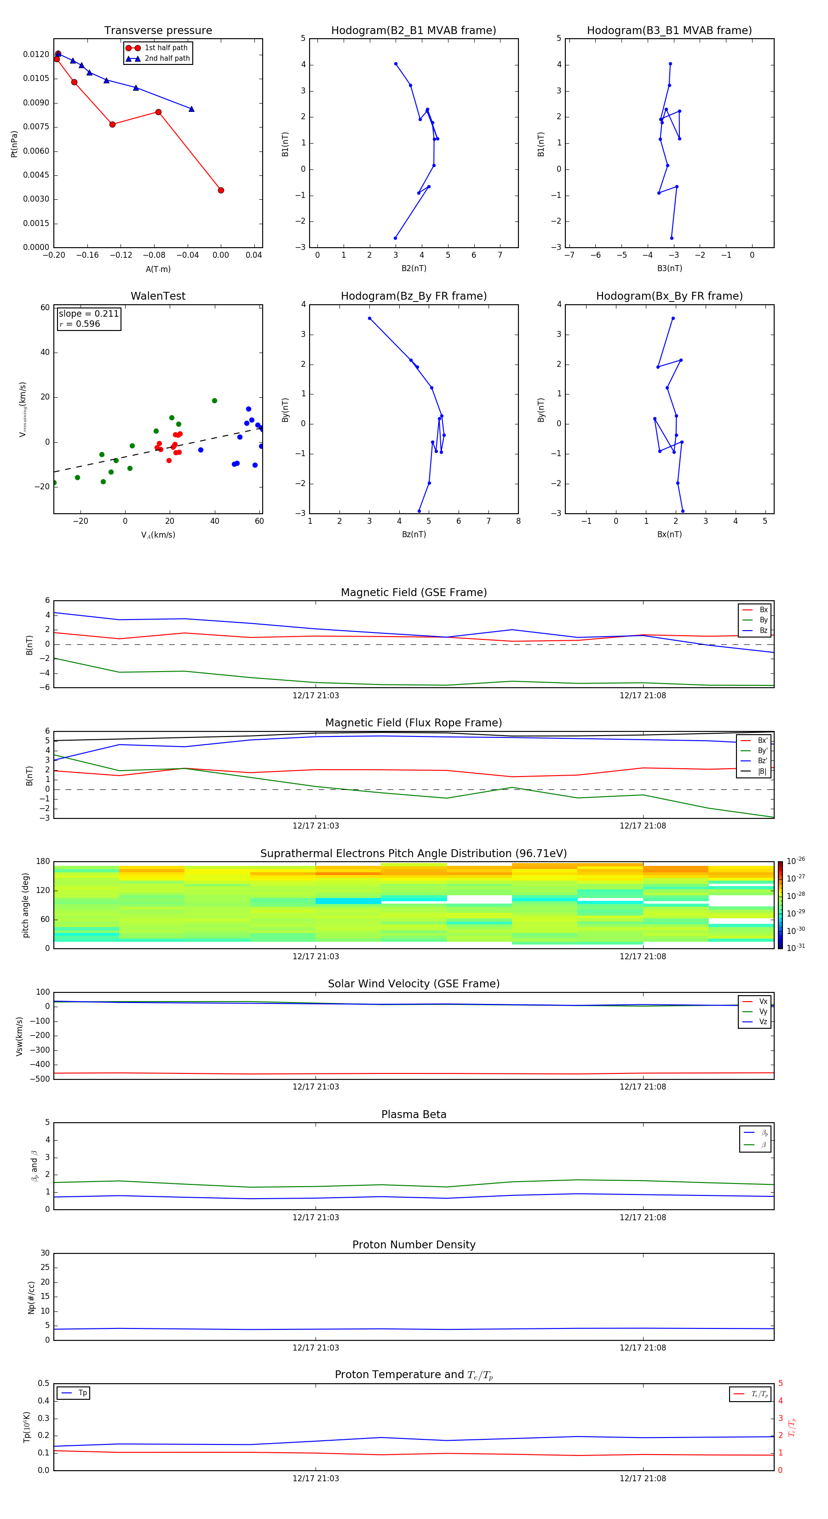Select the '1st half path' legend entry
828x1519 pixels.
pyautogui.click(x=158, y=48)
